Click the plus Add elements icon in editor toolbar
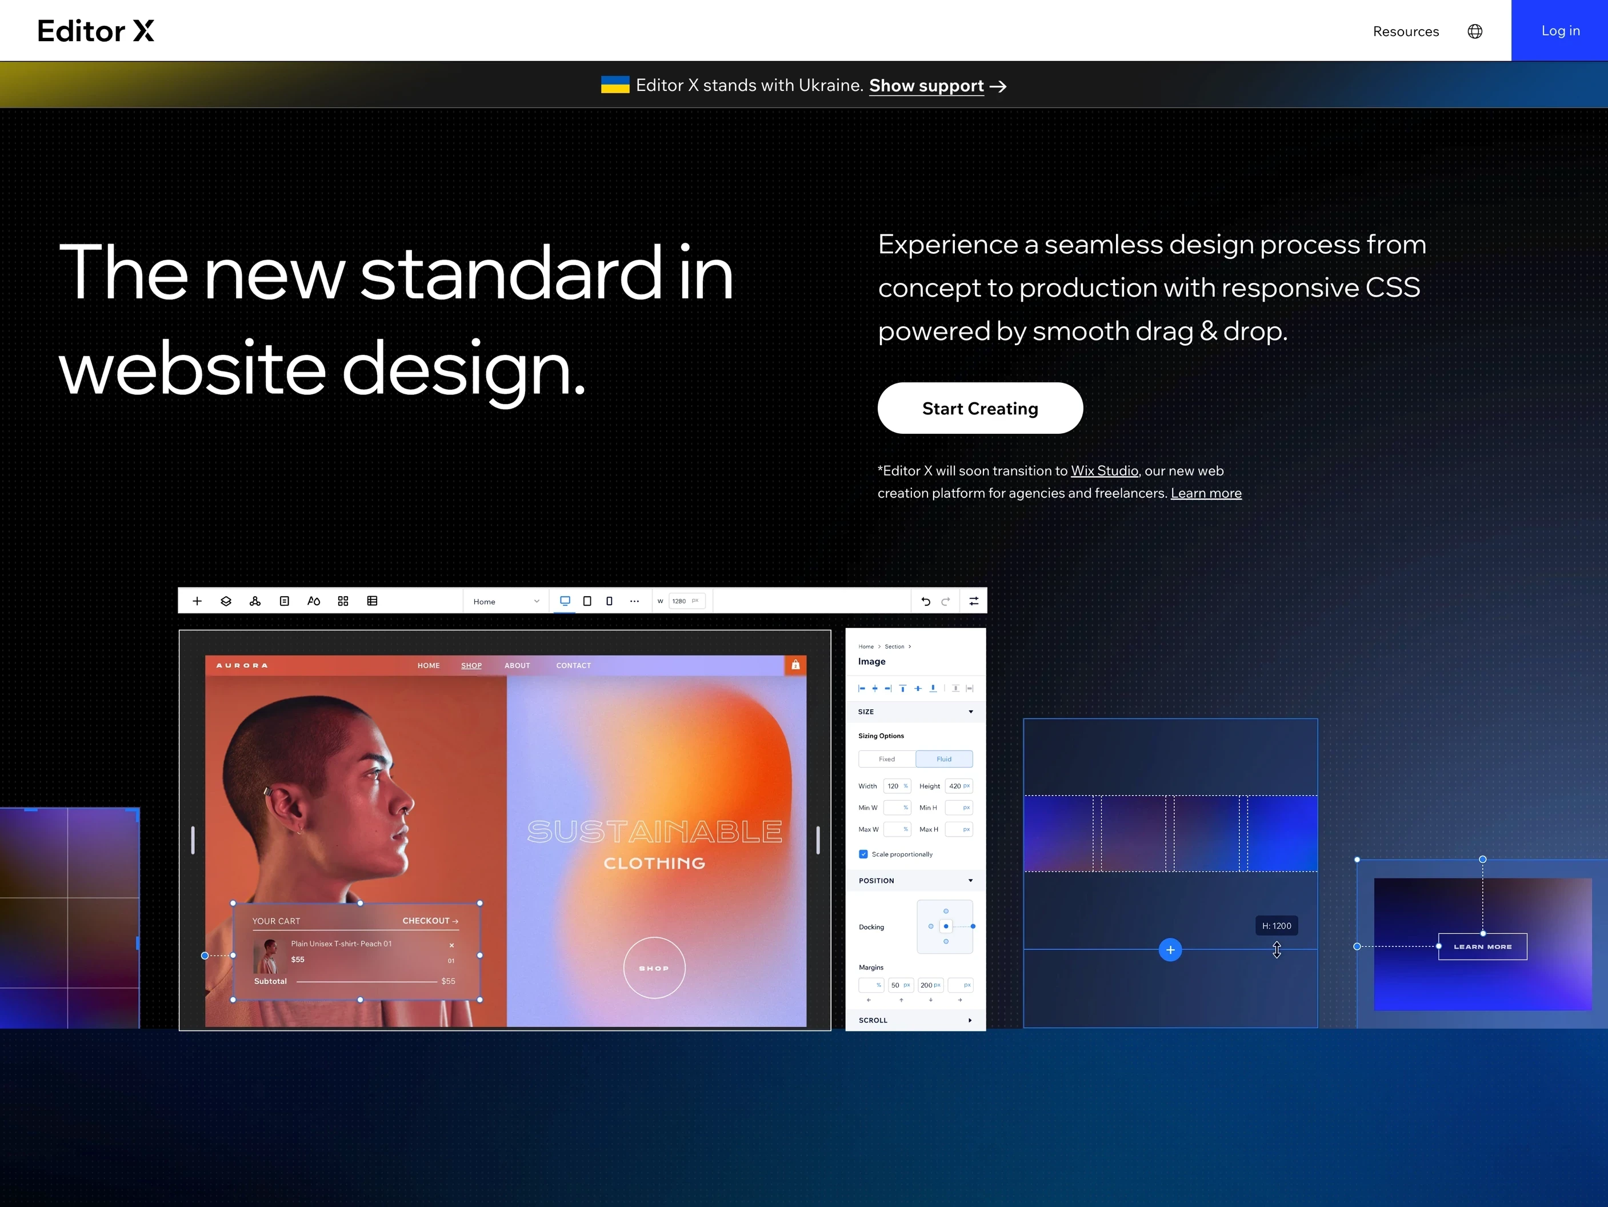1608x1207 pixels. coord(197,601)
